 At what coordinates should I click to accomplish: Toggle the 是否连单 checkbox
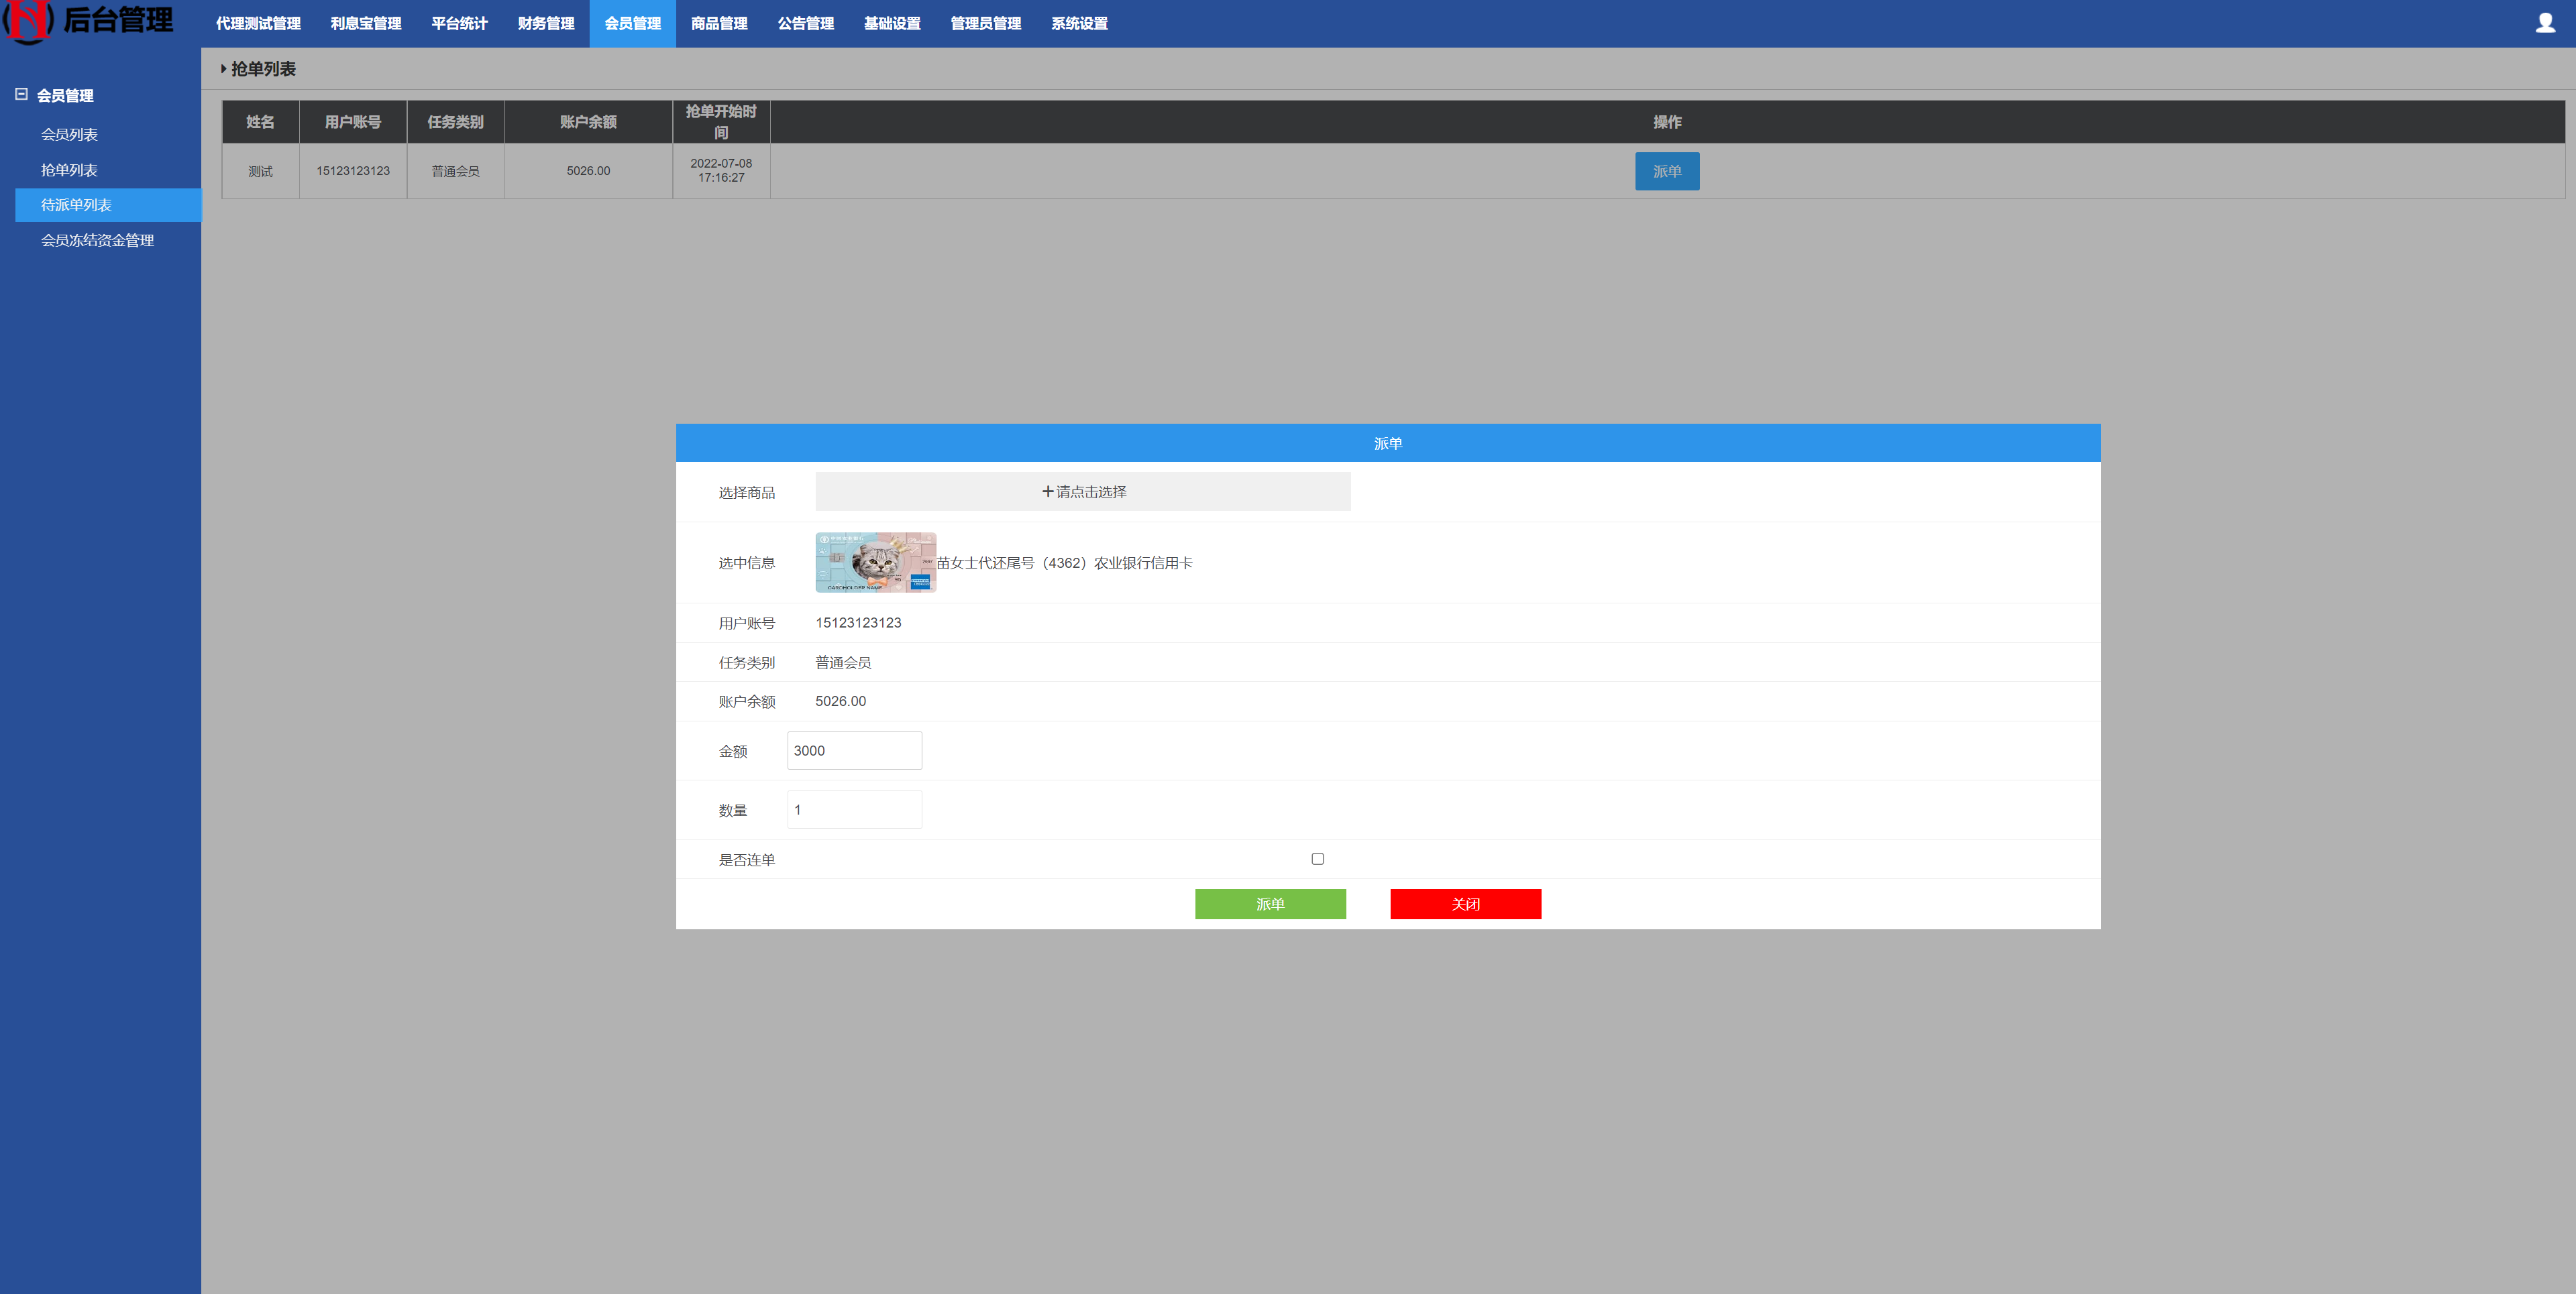[x=1318, y=858]
